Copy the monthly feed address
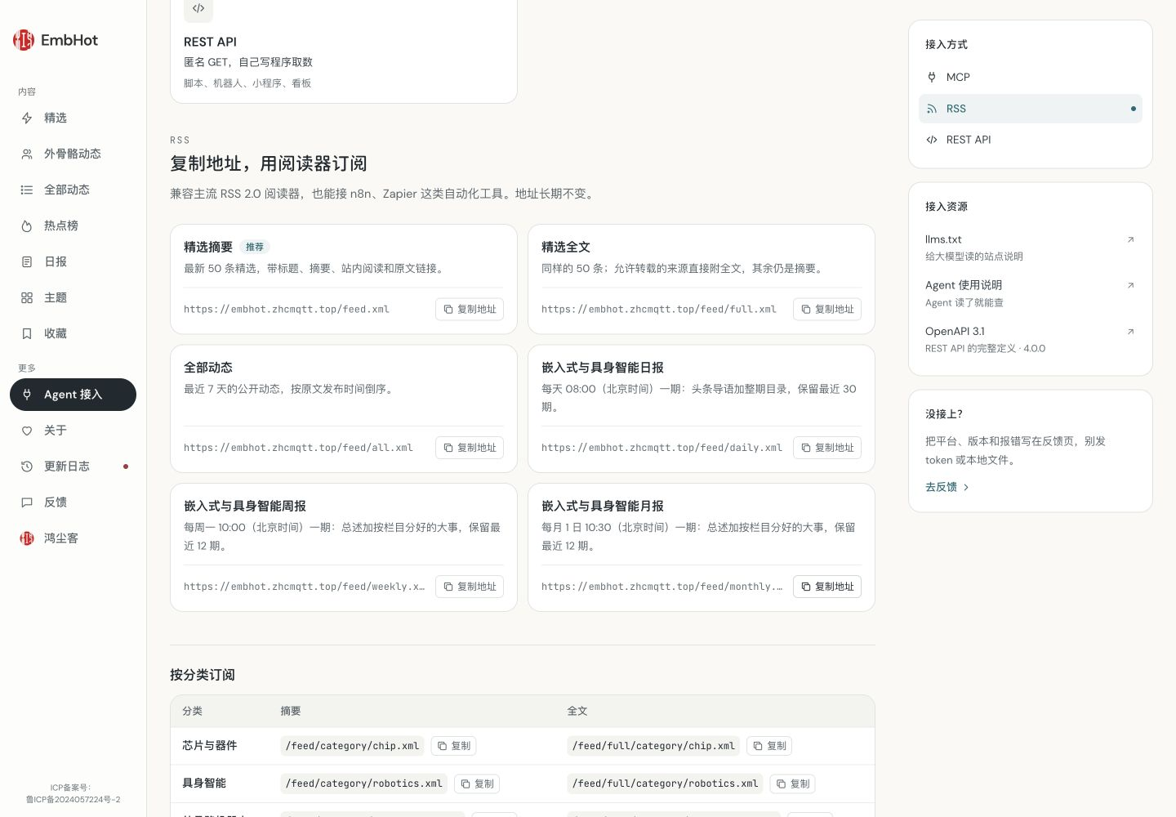 pos(827,587)
